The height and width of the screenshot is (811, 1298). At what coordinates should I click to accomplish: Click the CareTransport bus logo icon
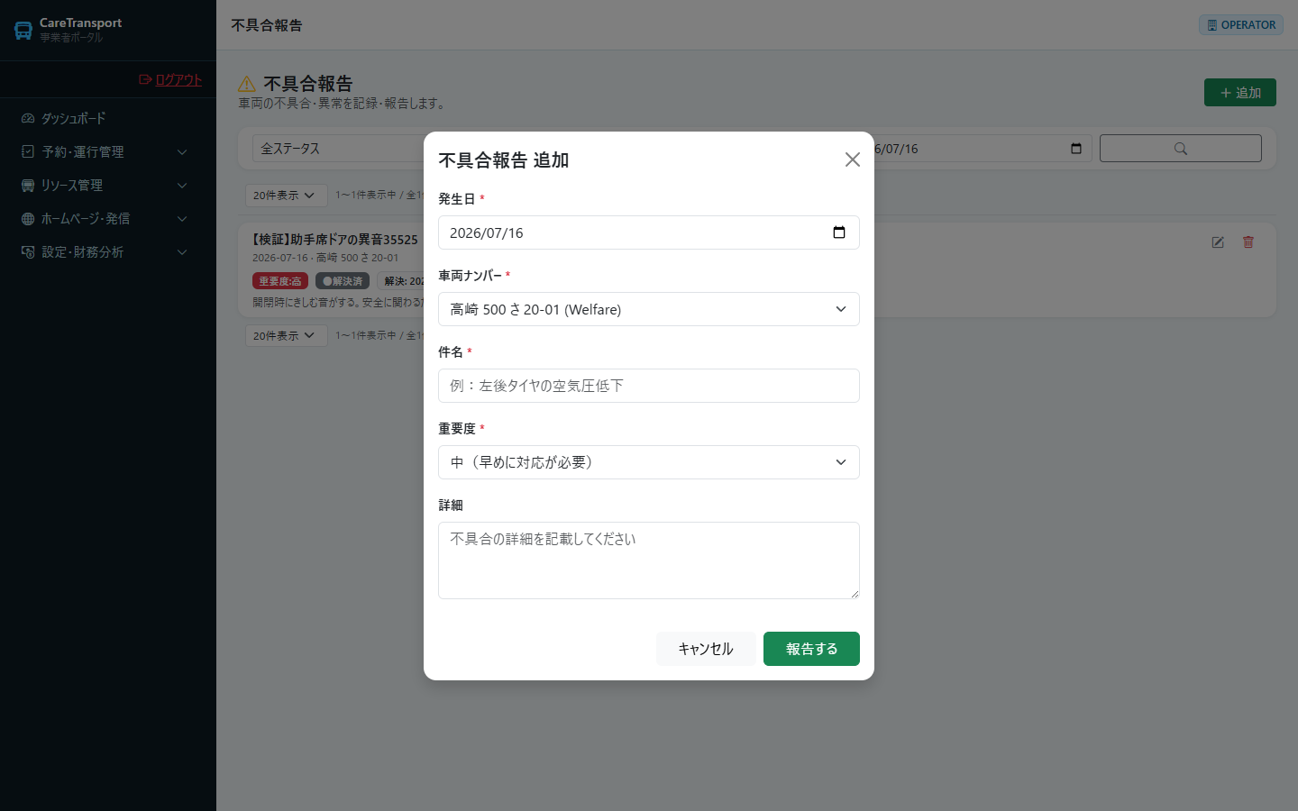tap(23, 31)
